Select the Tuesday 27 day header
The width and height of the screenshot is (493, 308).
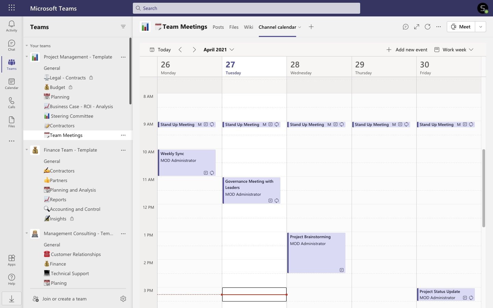[x=254, y=67]
